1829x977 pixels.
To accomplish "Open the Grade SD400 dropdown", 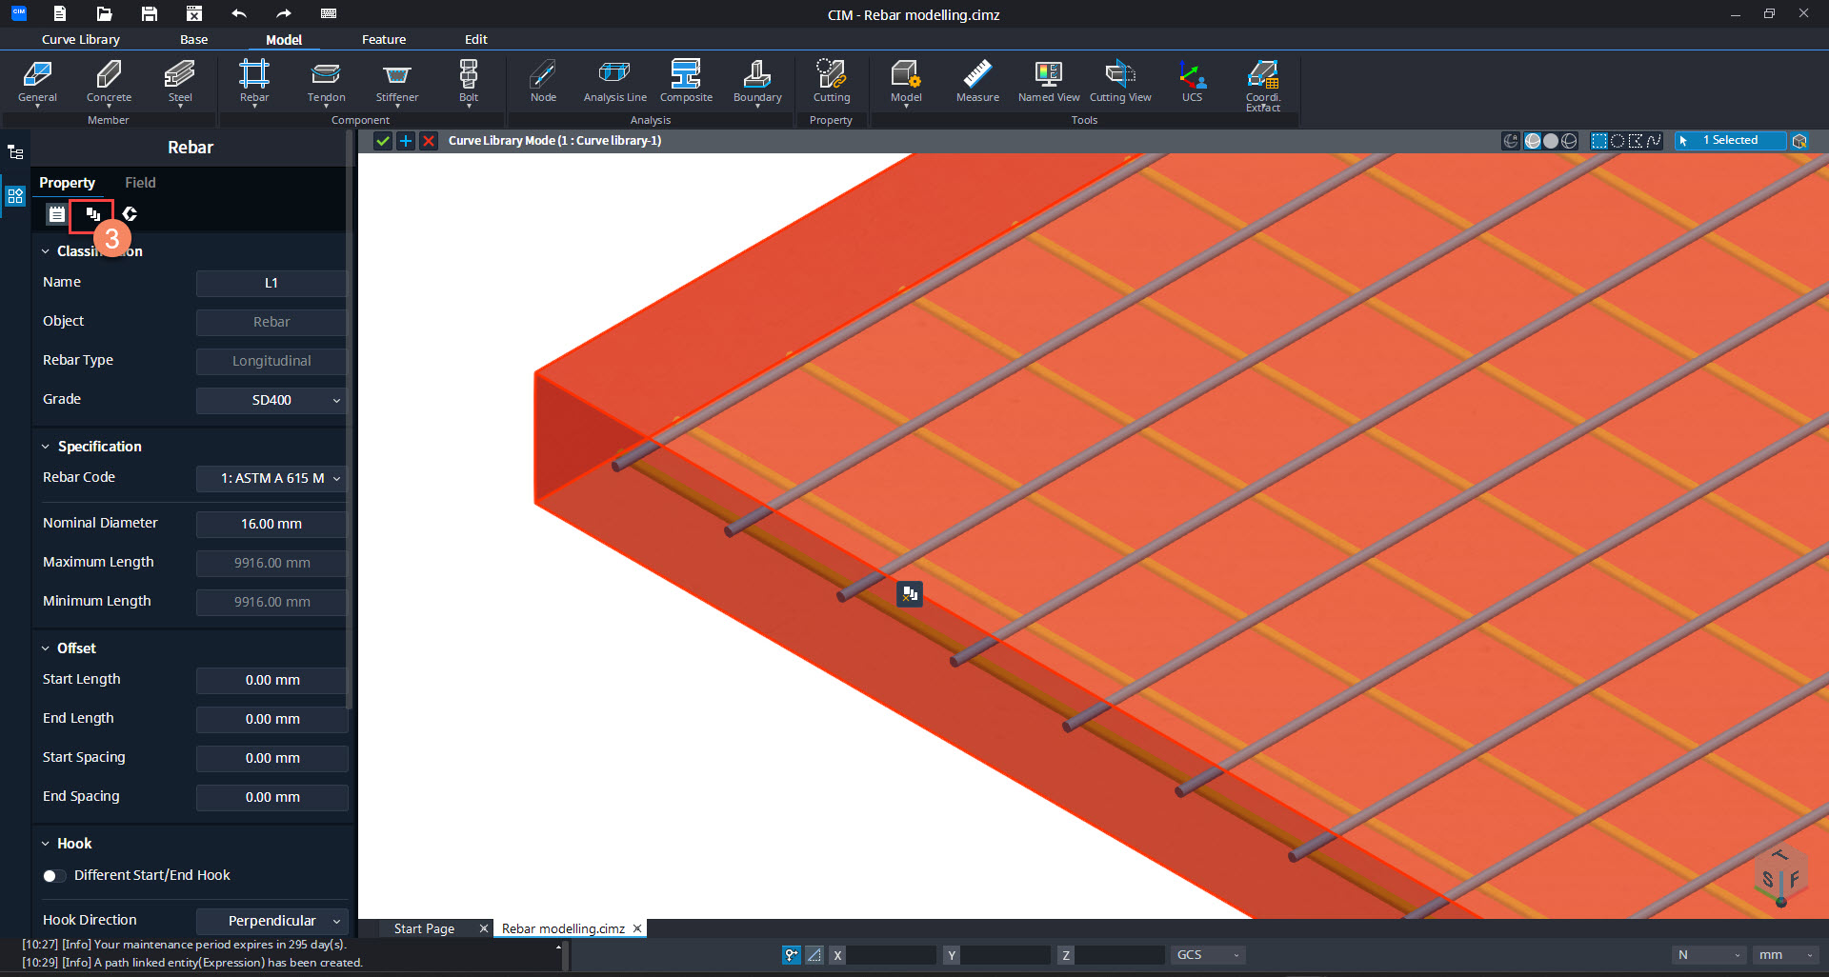I will tap(271, 400).
